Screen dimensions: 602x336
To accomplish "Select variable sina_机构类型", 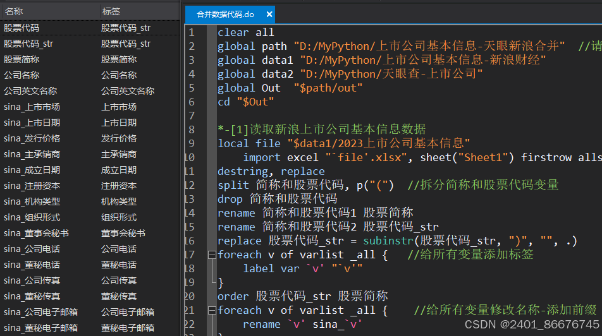I will pyautogui.click(x=32, y=201).
